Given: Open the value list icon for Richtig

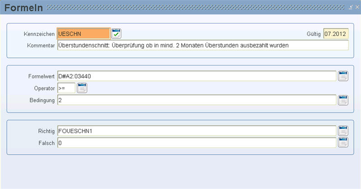Looking at the screenshot, I should pyautogui.click(x=343, y=131).
